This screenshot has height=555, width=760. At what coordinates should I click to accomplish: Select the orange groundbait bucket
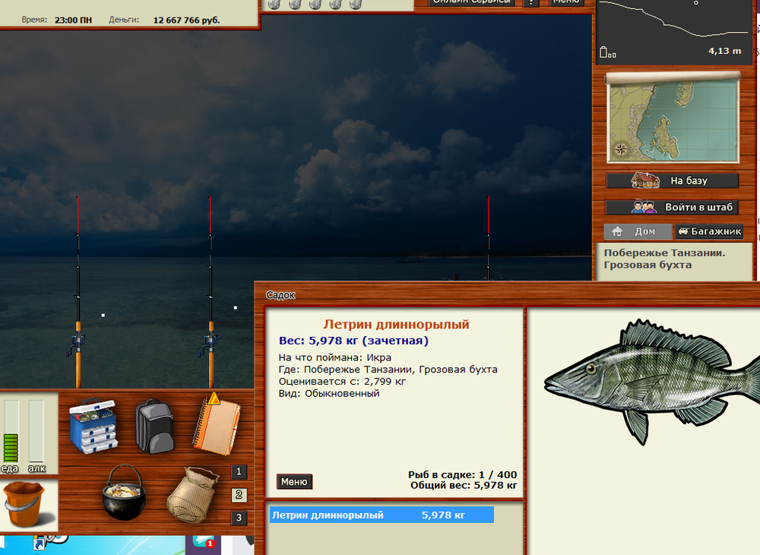click(x=27, y=504)
